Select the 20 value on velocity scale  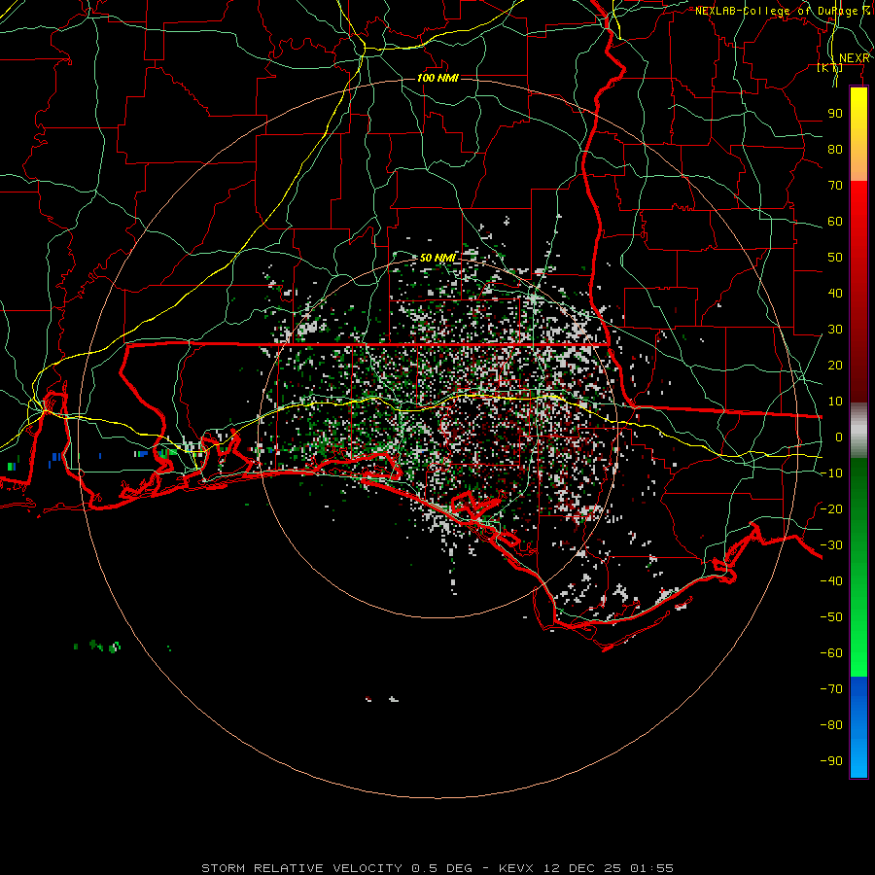(x=835, y=366)
